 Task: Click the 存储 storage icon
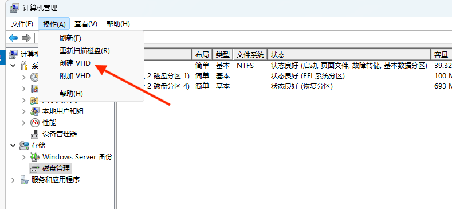(x=24, y=146)
